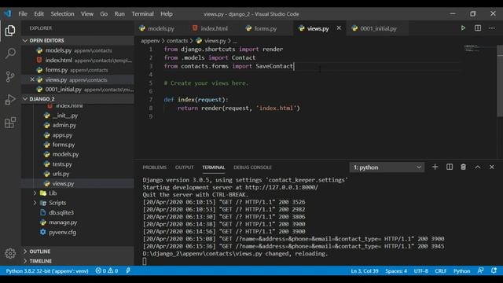Screen dimensions: 503x283
Task: Split the editor to the right
Action: coord(478,28)
